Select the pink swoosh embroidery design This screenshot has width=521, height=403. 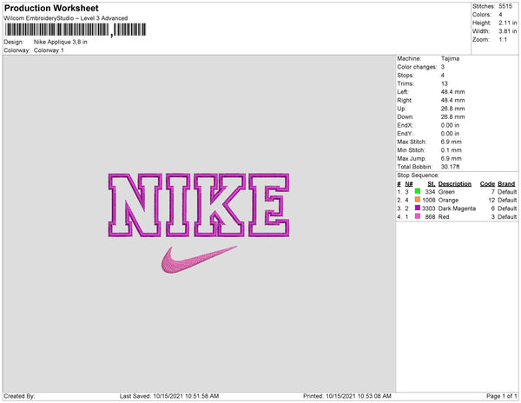pyautogui.click(x=199, y=260)
